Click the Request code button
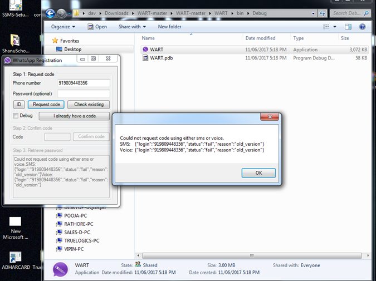376x281 pixels. click(46, 105)
